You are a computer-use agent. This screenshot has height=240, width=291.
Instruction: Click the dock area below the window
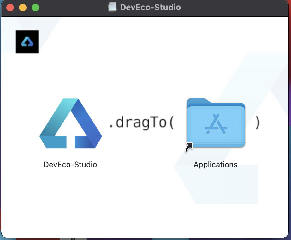[145, 238]
